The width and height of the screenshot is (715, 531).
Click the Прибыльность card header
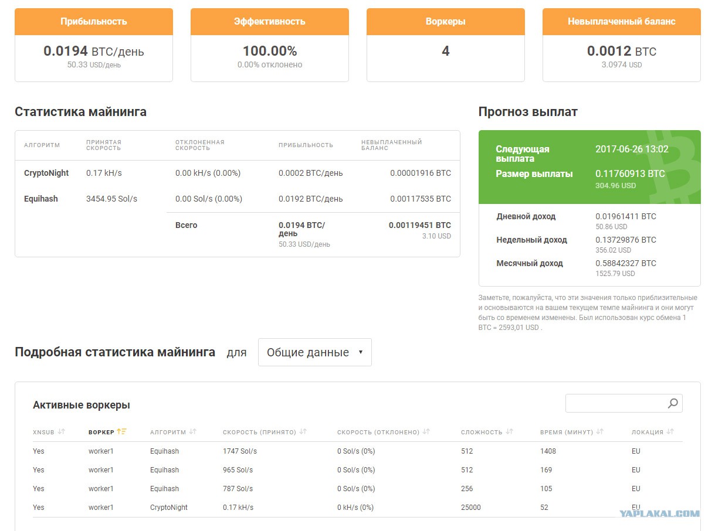[94, 22]
